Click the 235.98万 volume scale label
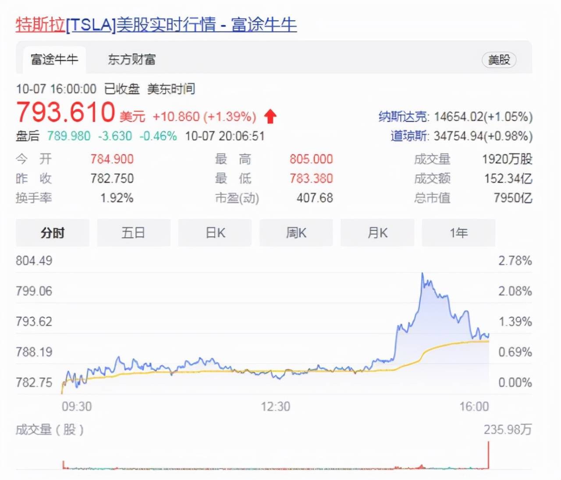The width and height of the screenshot is (561, 480). [x=508, y=429]
